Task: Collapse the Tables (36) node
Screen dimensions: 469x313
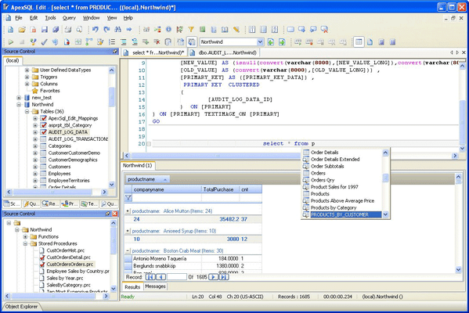Action: (x=27, y=112)
